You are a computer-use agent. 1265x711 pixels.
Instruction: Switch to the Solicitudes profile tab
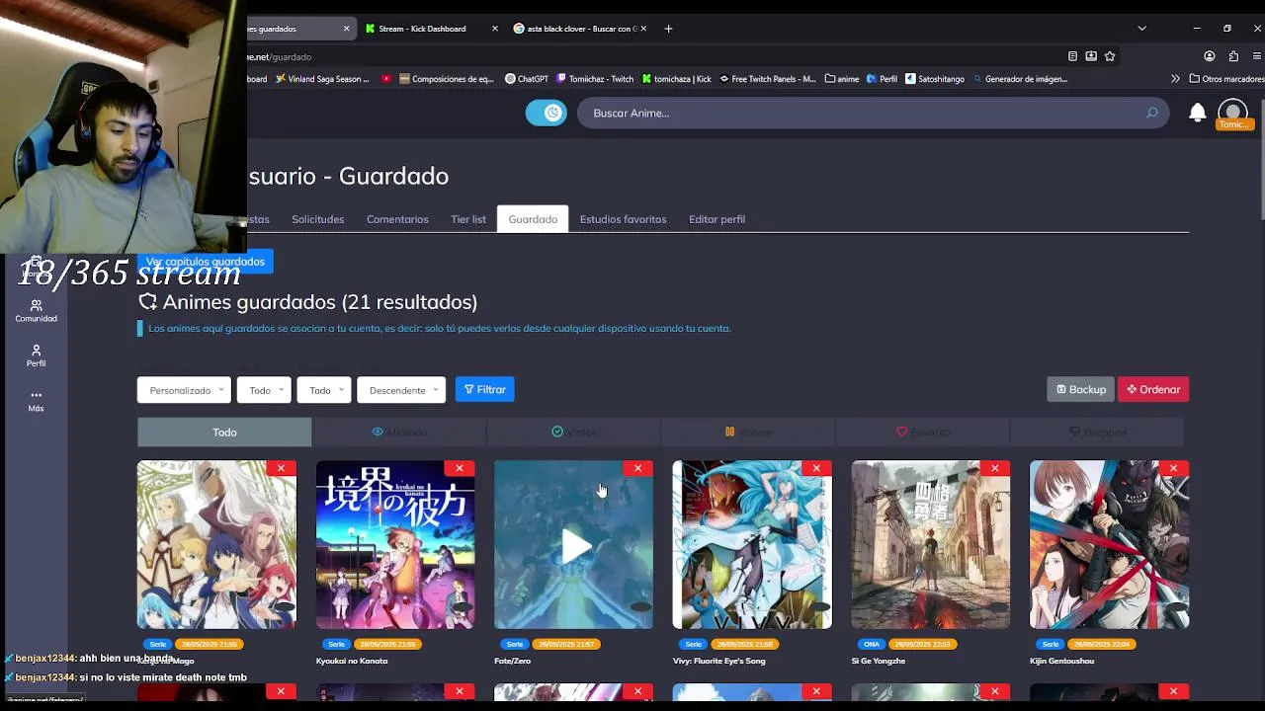(x=317, y=219)
